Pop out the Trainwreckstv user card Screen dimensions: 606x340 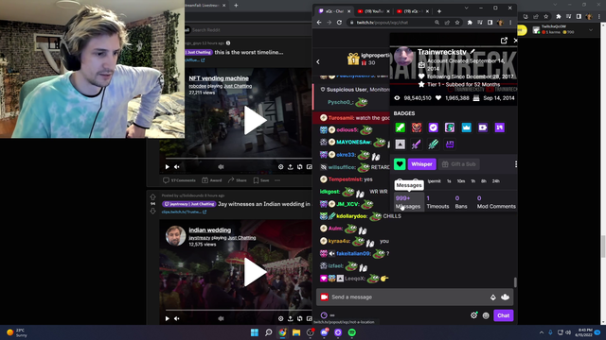pyautogui.click(x=504, y=41)
